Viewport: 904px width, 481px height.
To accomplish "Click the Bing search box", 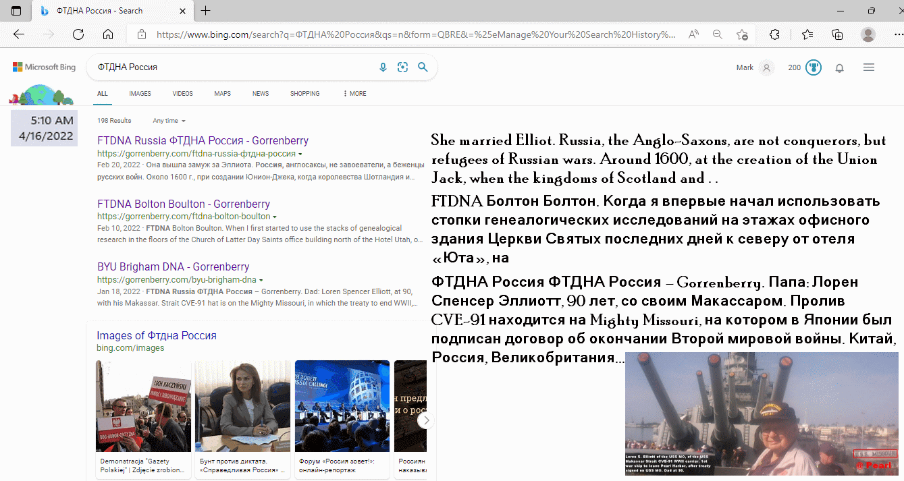I will point(233,67).
